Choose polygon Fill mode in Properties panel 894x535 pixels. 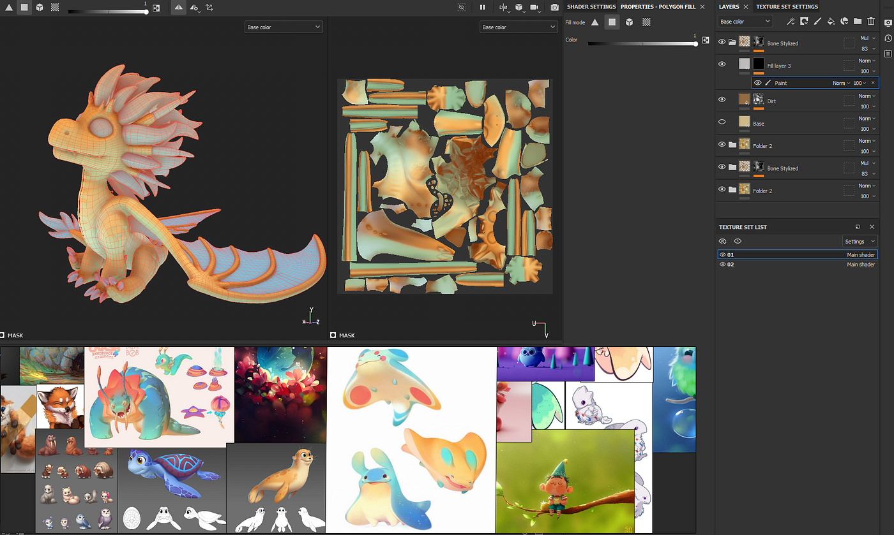[x=612, y=22]
